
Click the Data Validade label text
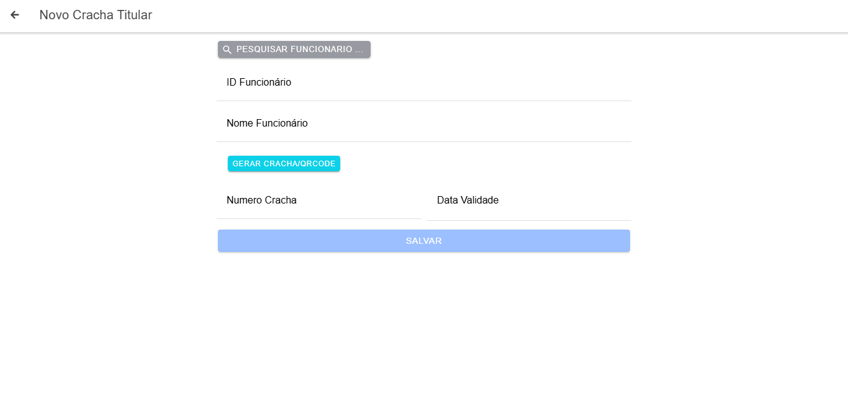[x=467, y=200]
